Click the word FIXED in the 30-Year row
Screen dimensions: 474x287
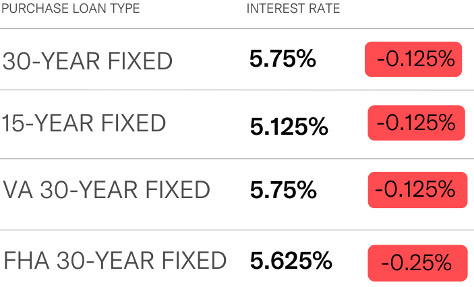(x=140, y=61)
